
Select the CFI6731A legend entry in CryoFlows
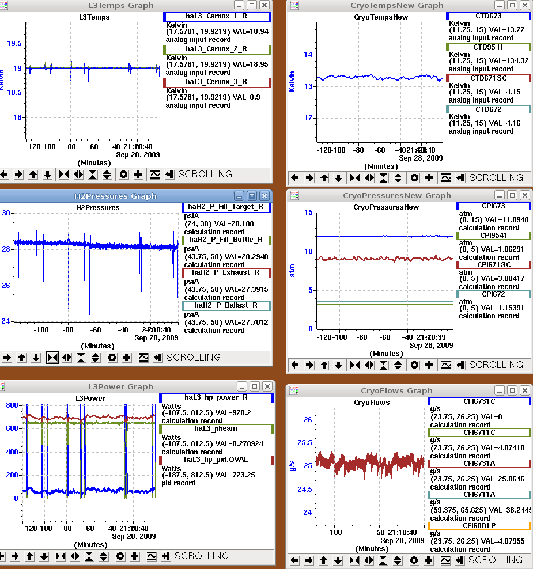pos(479,464)
